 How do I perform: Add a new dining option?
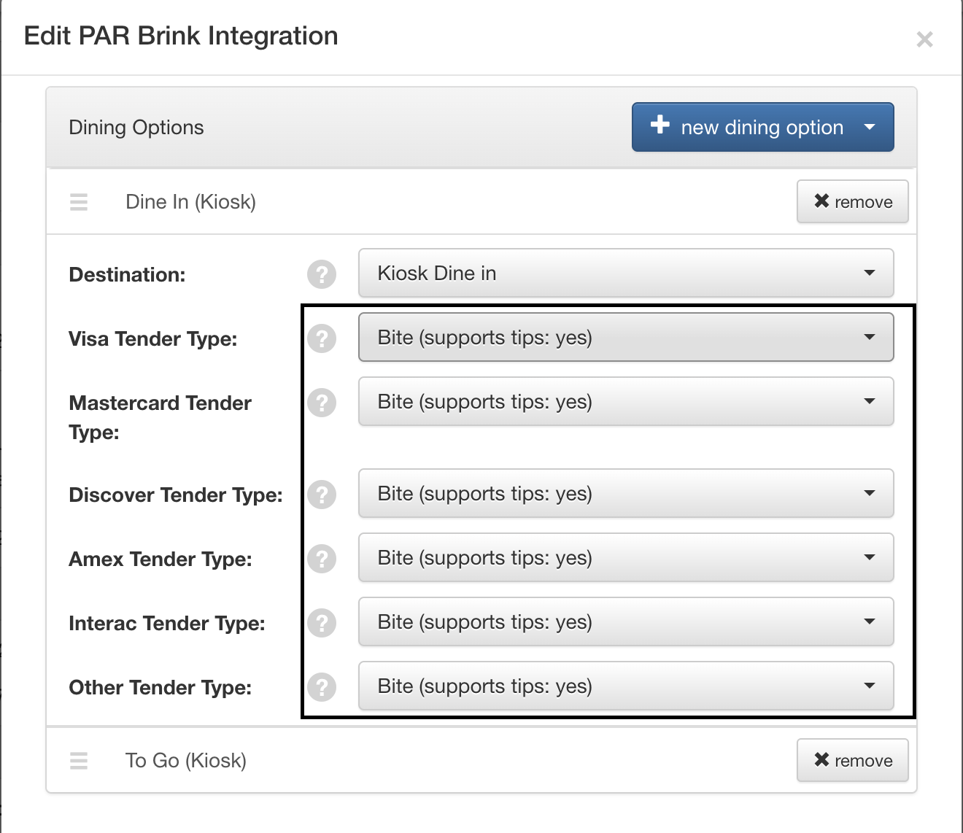tap(762, 127)
